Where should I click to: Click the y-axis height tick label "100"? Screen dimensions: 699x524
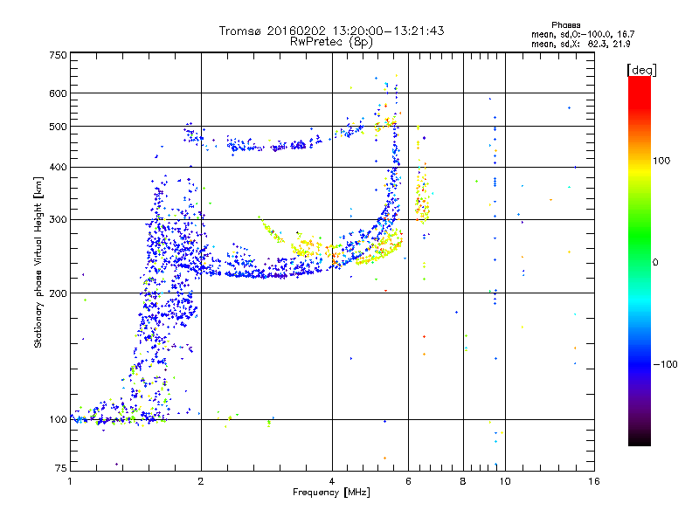[x=58, y=419]
